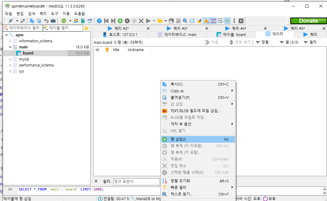Click the blue help question mark icon
Viewport: 327px width, 201px height.
99,21
